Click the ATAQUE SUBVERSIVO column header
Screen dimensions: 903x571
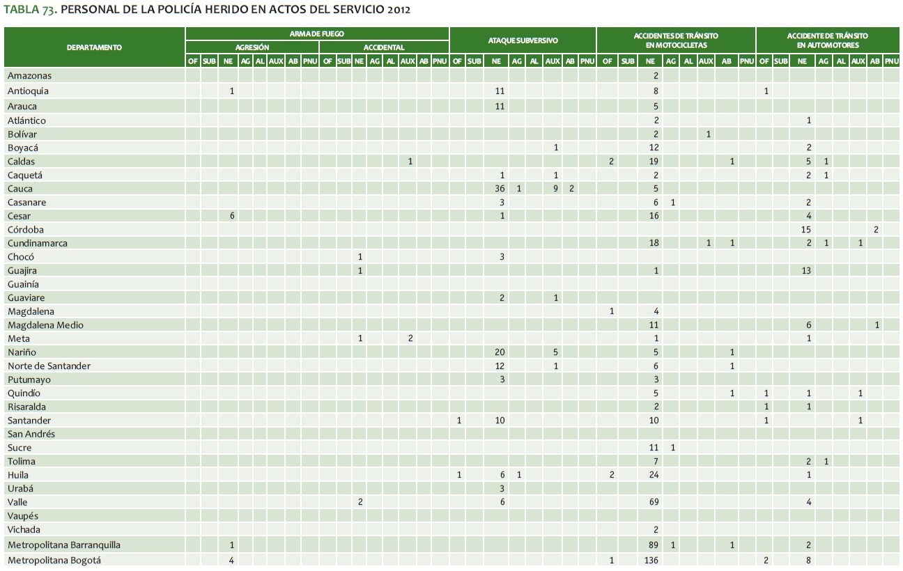[x=523, y=40]
